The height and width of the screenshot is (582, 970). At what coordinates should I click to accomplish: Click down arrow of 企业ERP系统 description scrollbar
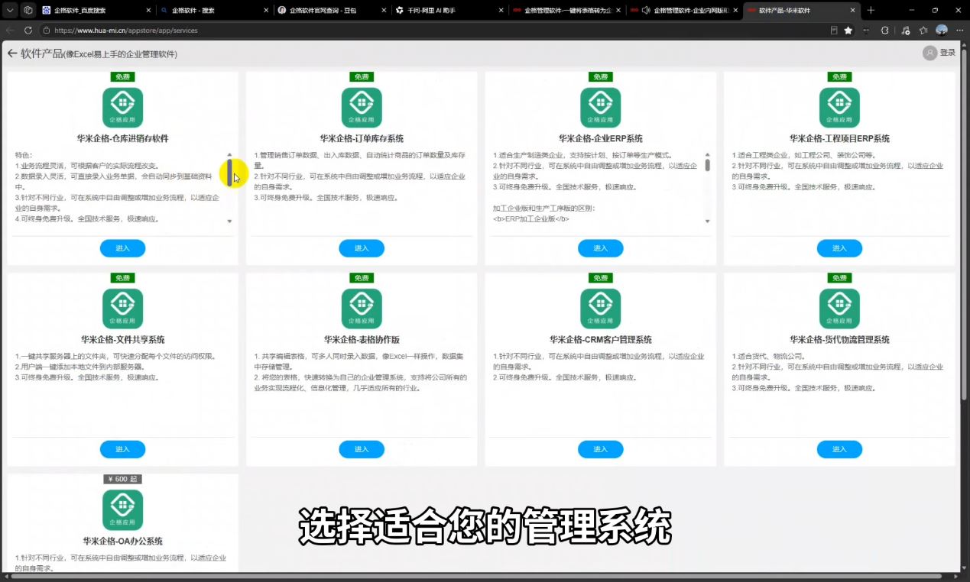(x=707, y=221)
